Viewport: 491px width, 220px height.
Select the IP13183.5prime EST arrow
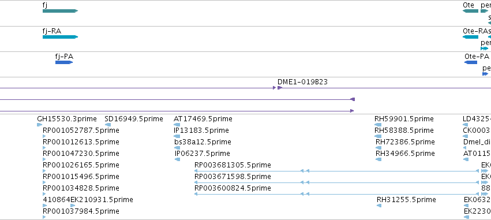(177, 136)
